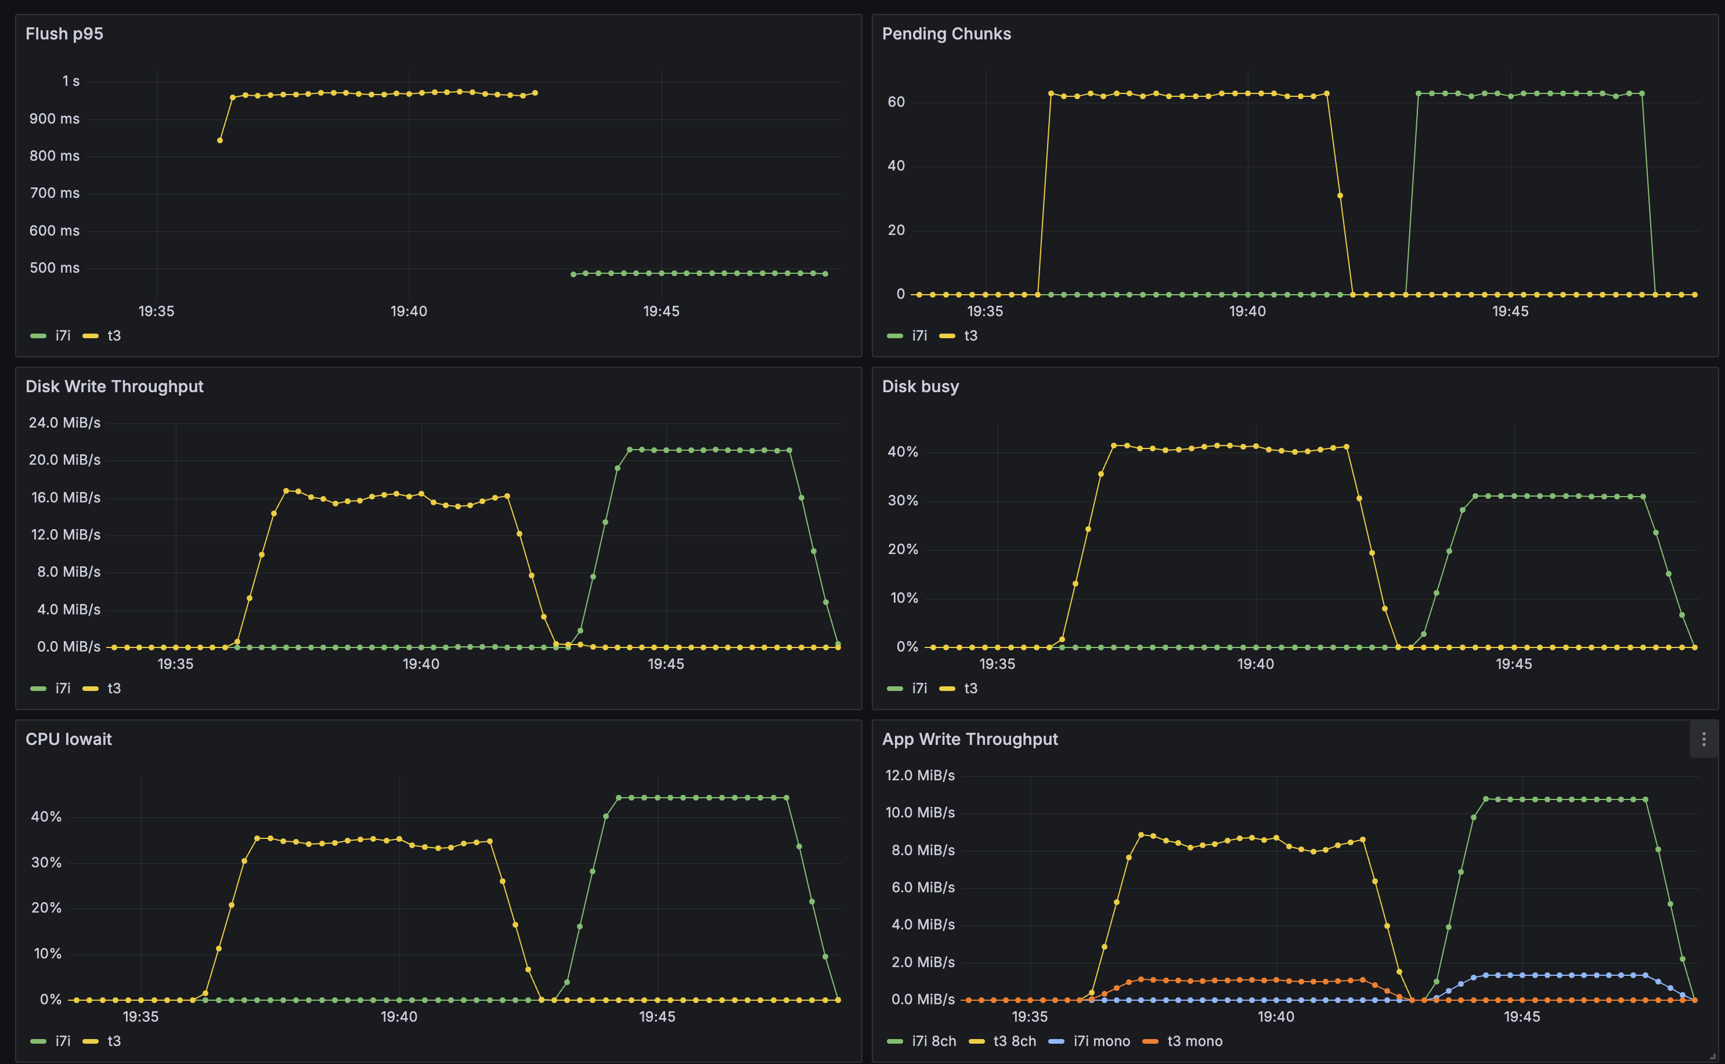
Task: Open the CPU Iowait panel title menu
Action: click(x=68, y=739)
